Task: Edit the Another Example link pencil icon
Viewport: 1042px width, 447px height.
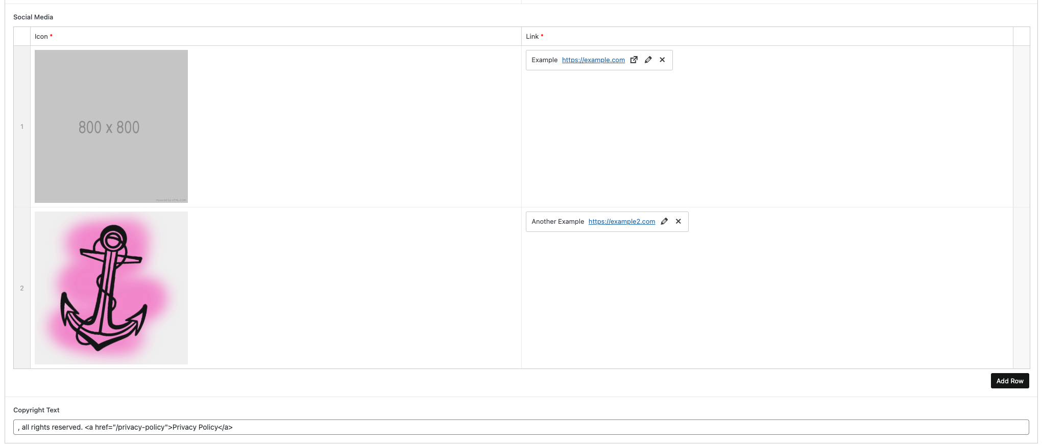Action: (664, 221)
